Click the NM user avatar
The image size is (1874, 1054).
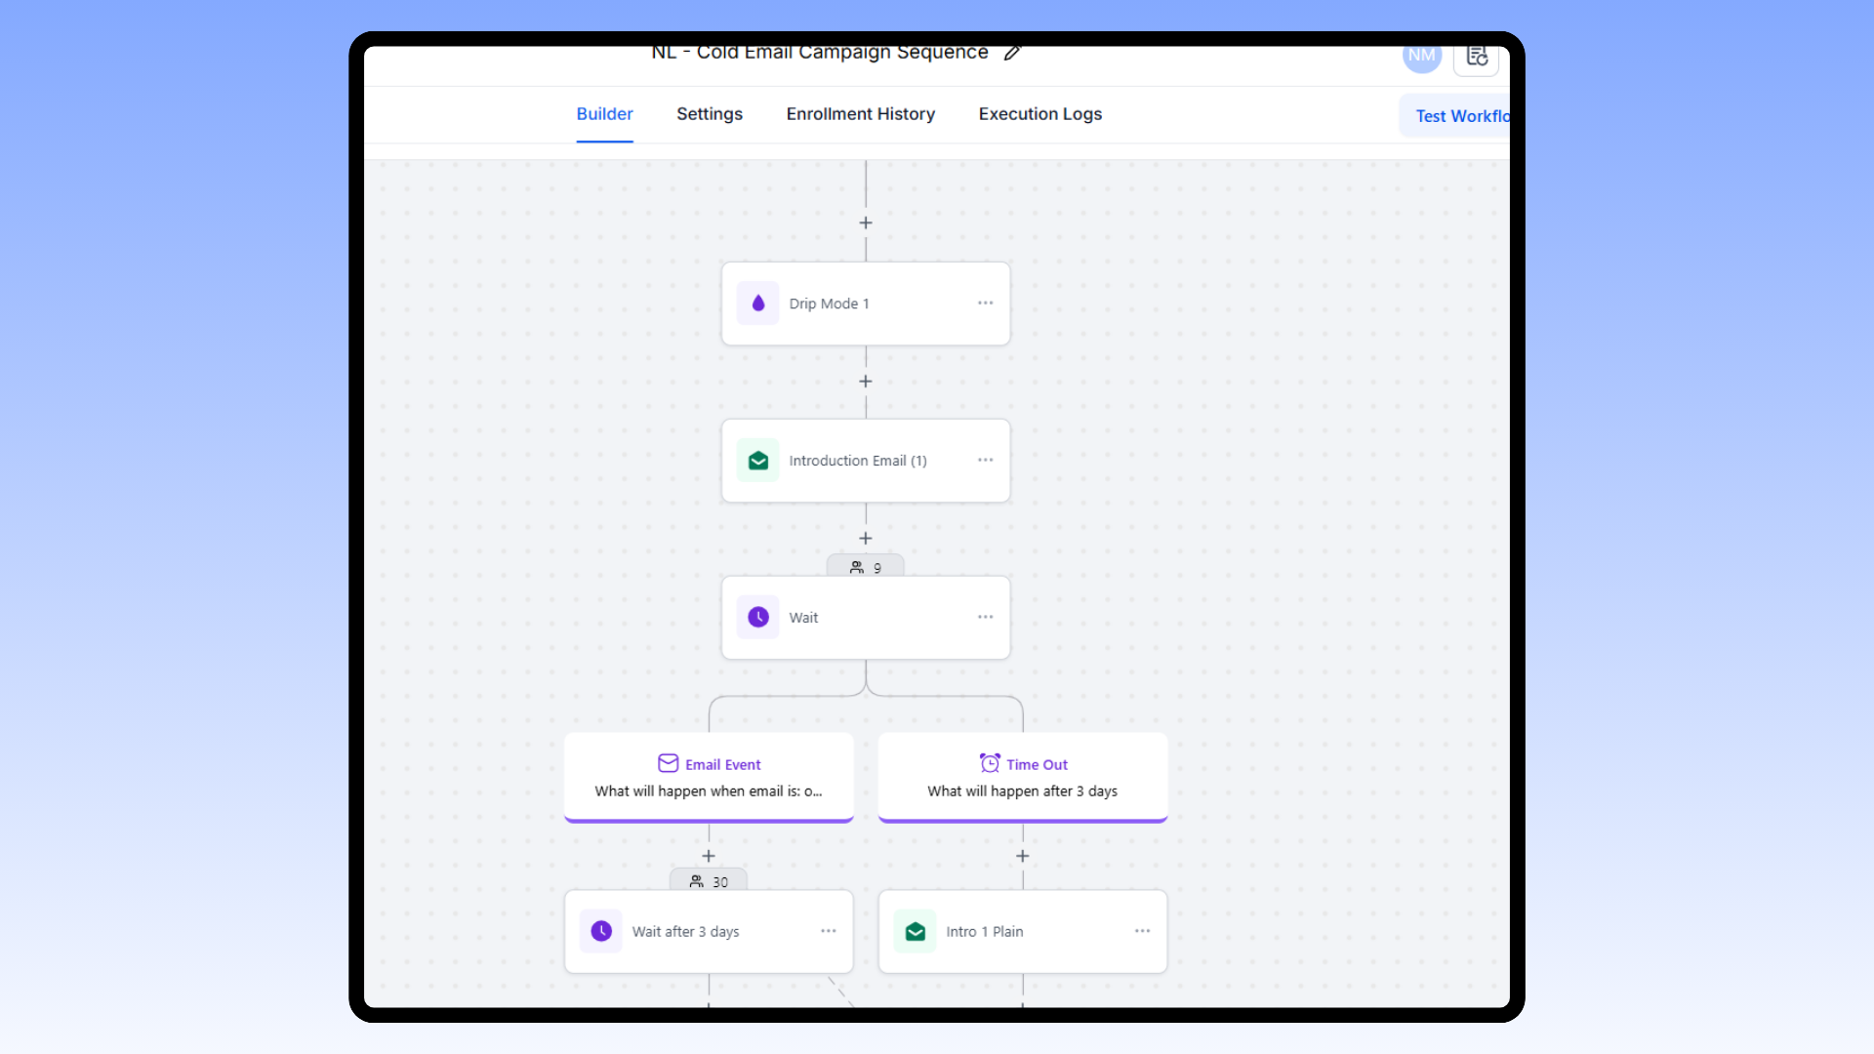(1421, 56)
